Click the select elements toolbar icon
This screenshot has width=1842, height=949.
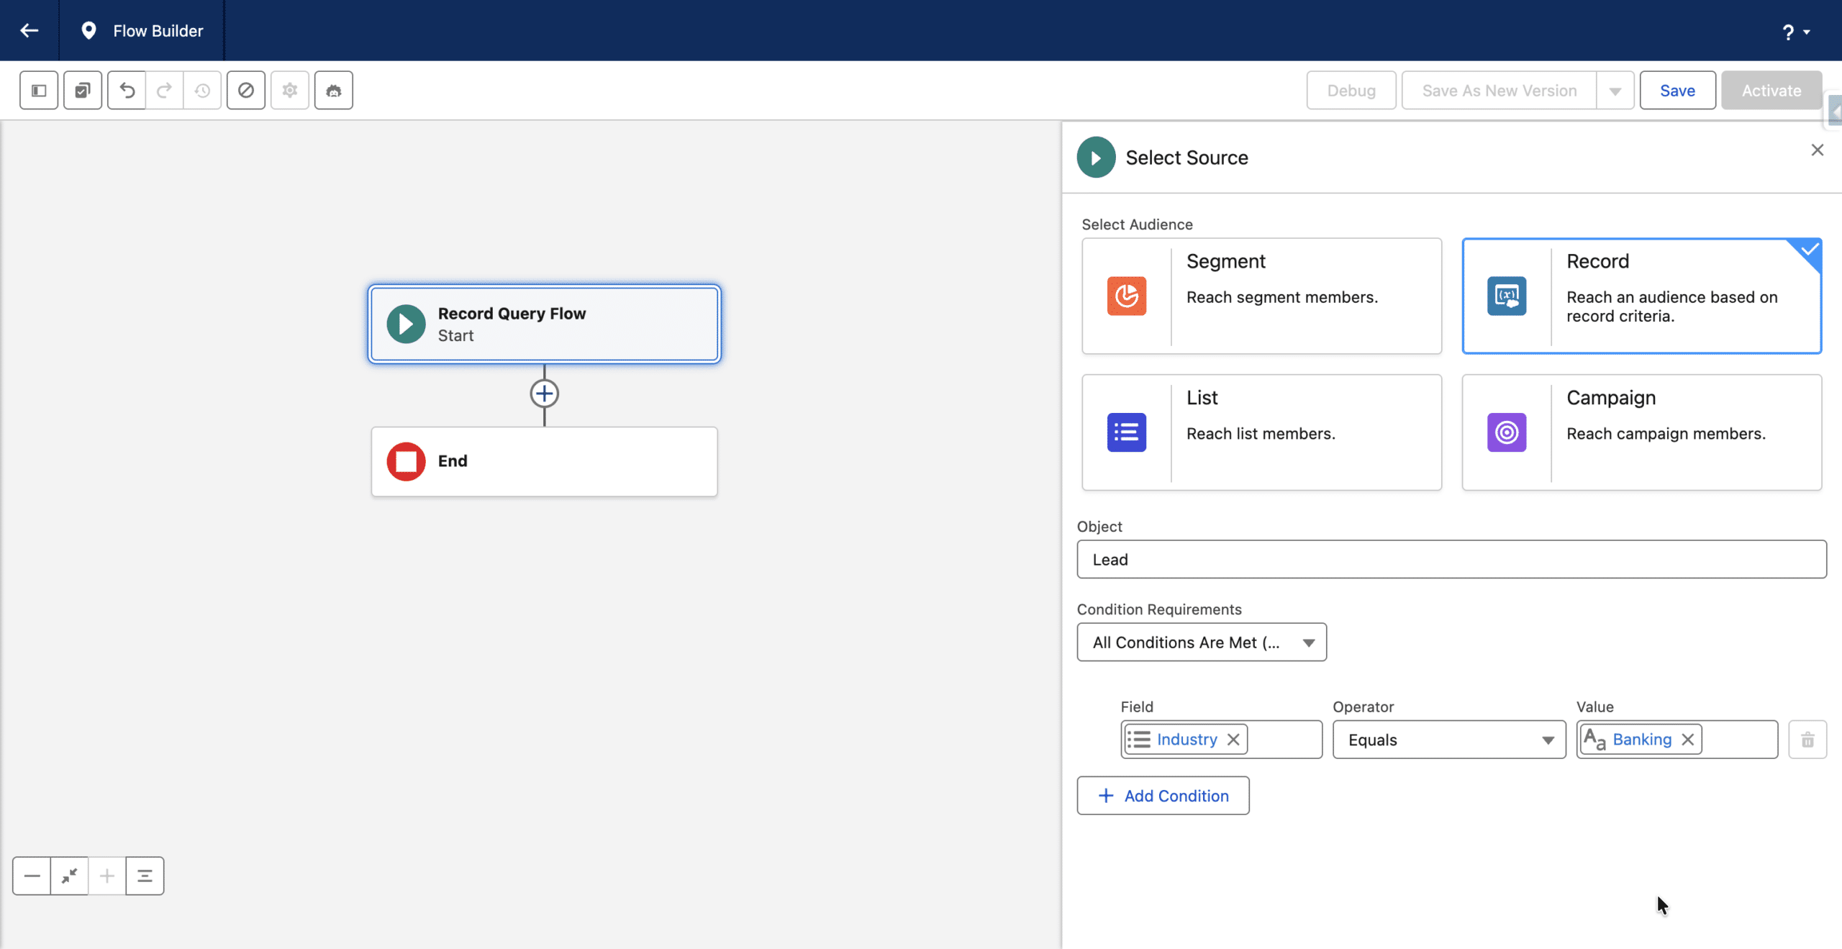point(83,91)
